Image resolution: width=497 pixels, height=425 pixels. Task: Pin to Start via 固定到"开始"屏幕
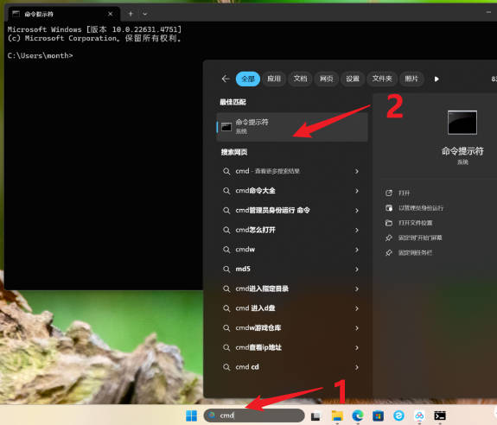coord(413,238)
